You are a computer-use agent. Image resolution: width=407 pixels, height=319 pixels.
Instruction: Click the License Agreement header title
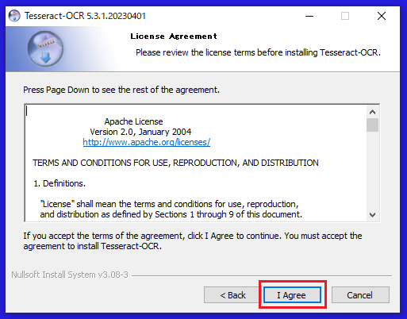coord(174,37)
